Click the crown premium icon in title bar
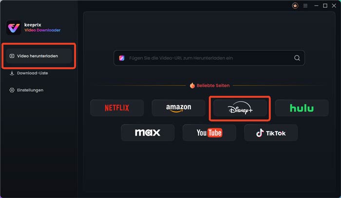Screen dimensions: 341x198 (295, 6)
